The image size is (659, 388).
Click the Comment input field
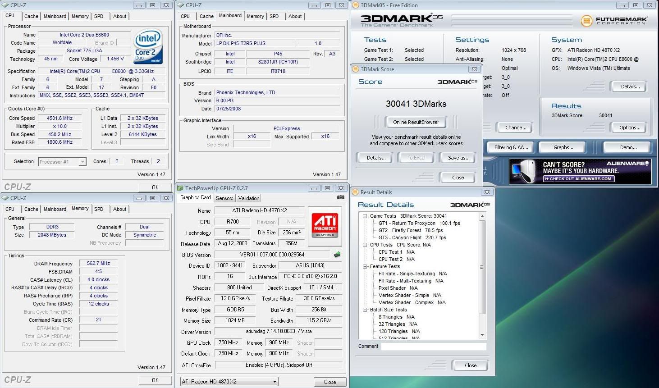tap(434, 346)
